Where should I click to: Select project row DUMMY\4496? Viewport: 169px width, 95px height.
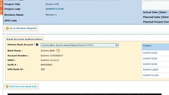tap(156, 64)
